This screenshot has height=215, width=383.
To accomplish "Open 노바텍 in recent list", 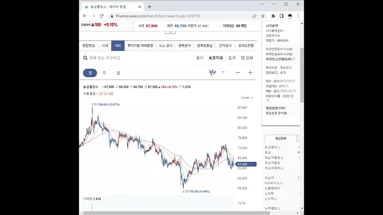I will (x=269, y=194).
